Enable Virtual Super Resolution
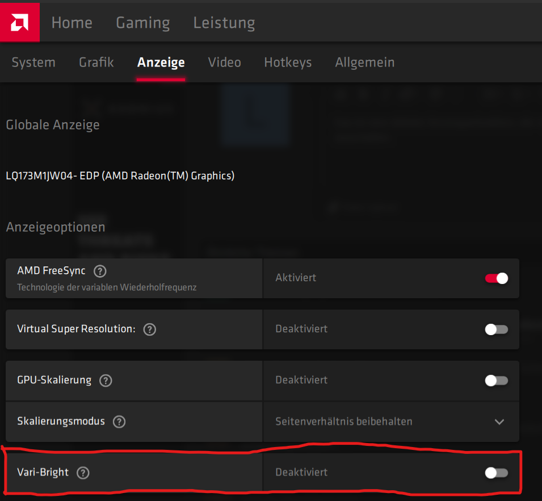Viewport: 542px width, 501px height. [x=496, y=329]
